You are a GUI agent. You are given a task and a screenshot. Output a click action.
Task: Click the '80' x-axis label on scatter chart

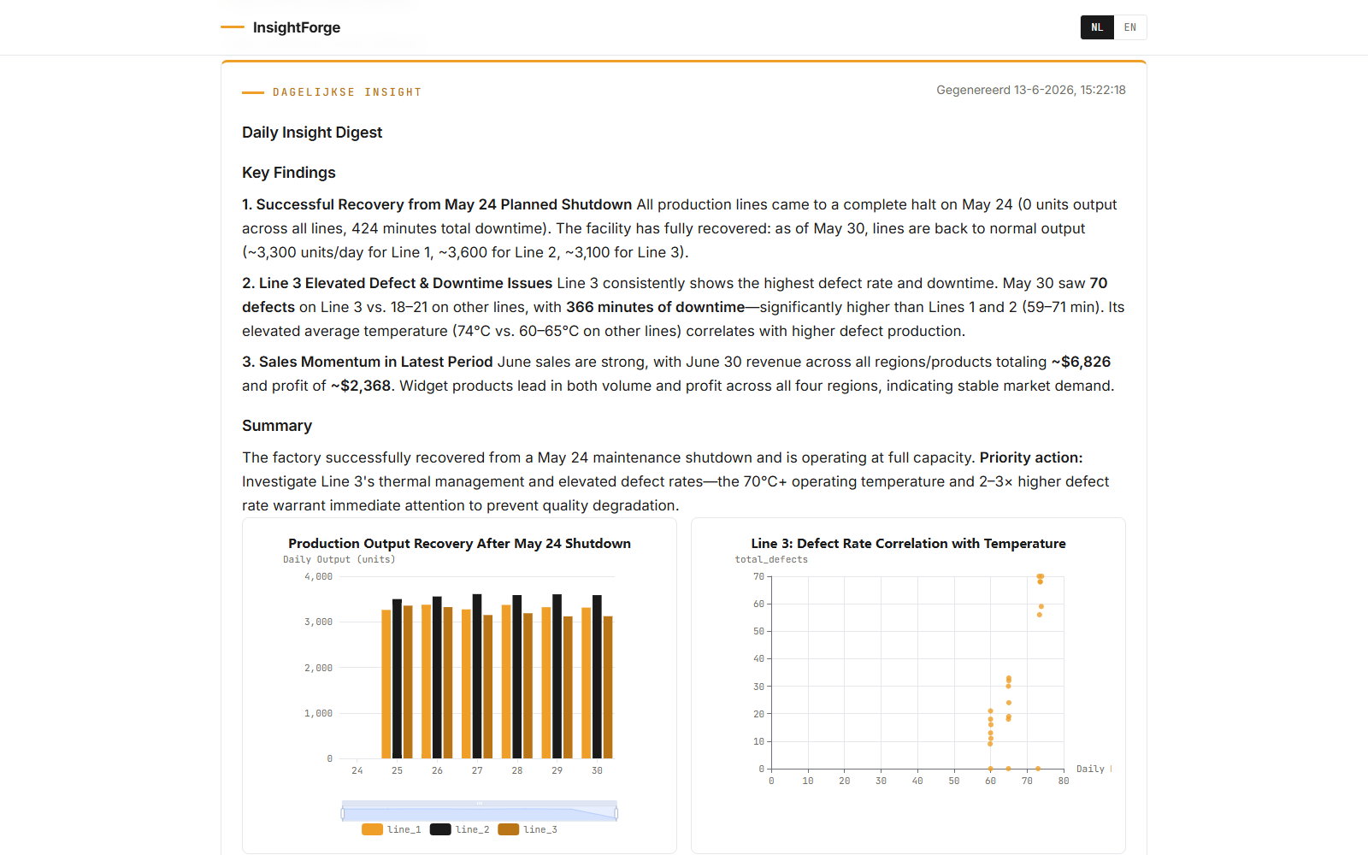(1064, 781)
